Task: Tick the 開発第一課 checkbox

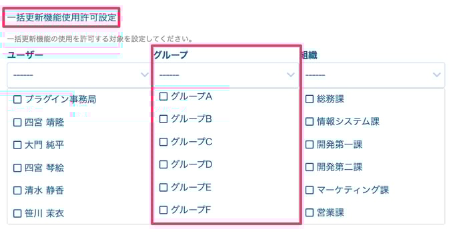Action: tap(310, 144)
